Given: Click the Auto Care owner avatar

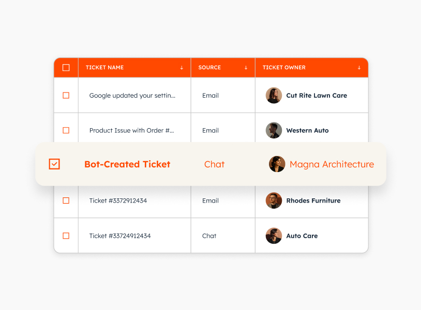Looking at the screenshot, I should pyautogui.click(x=274, y=236).
